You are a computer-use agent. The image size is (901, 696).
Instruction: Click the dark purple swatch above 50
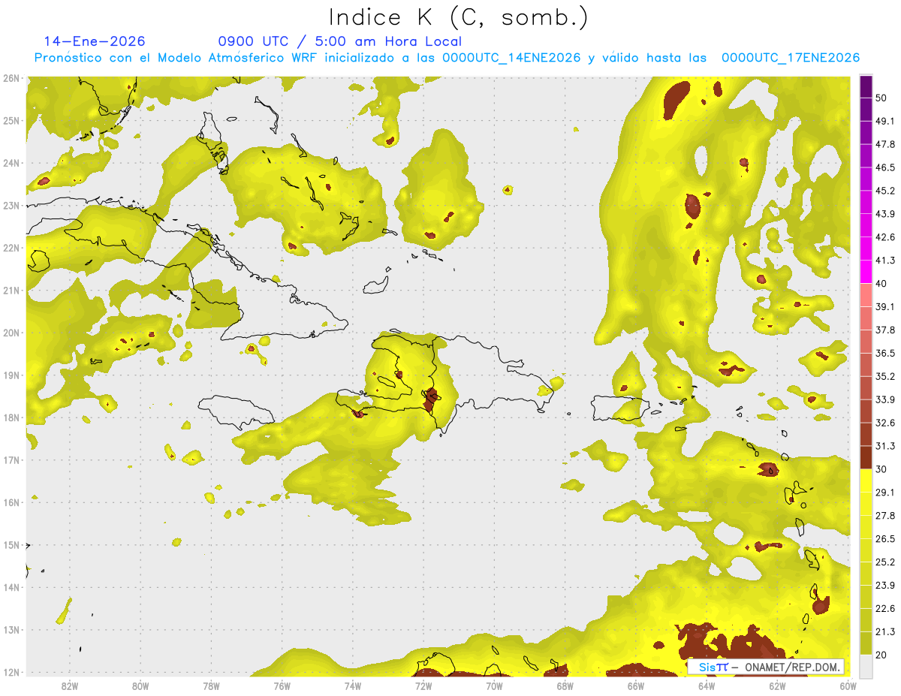866,86
